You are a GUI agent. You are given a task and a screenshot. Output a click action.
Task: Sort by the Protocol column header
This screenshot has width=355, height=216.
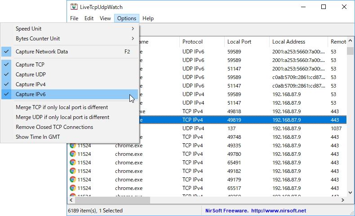(202, 42)
